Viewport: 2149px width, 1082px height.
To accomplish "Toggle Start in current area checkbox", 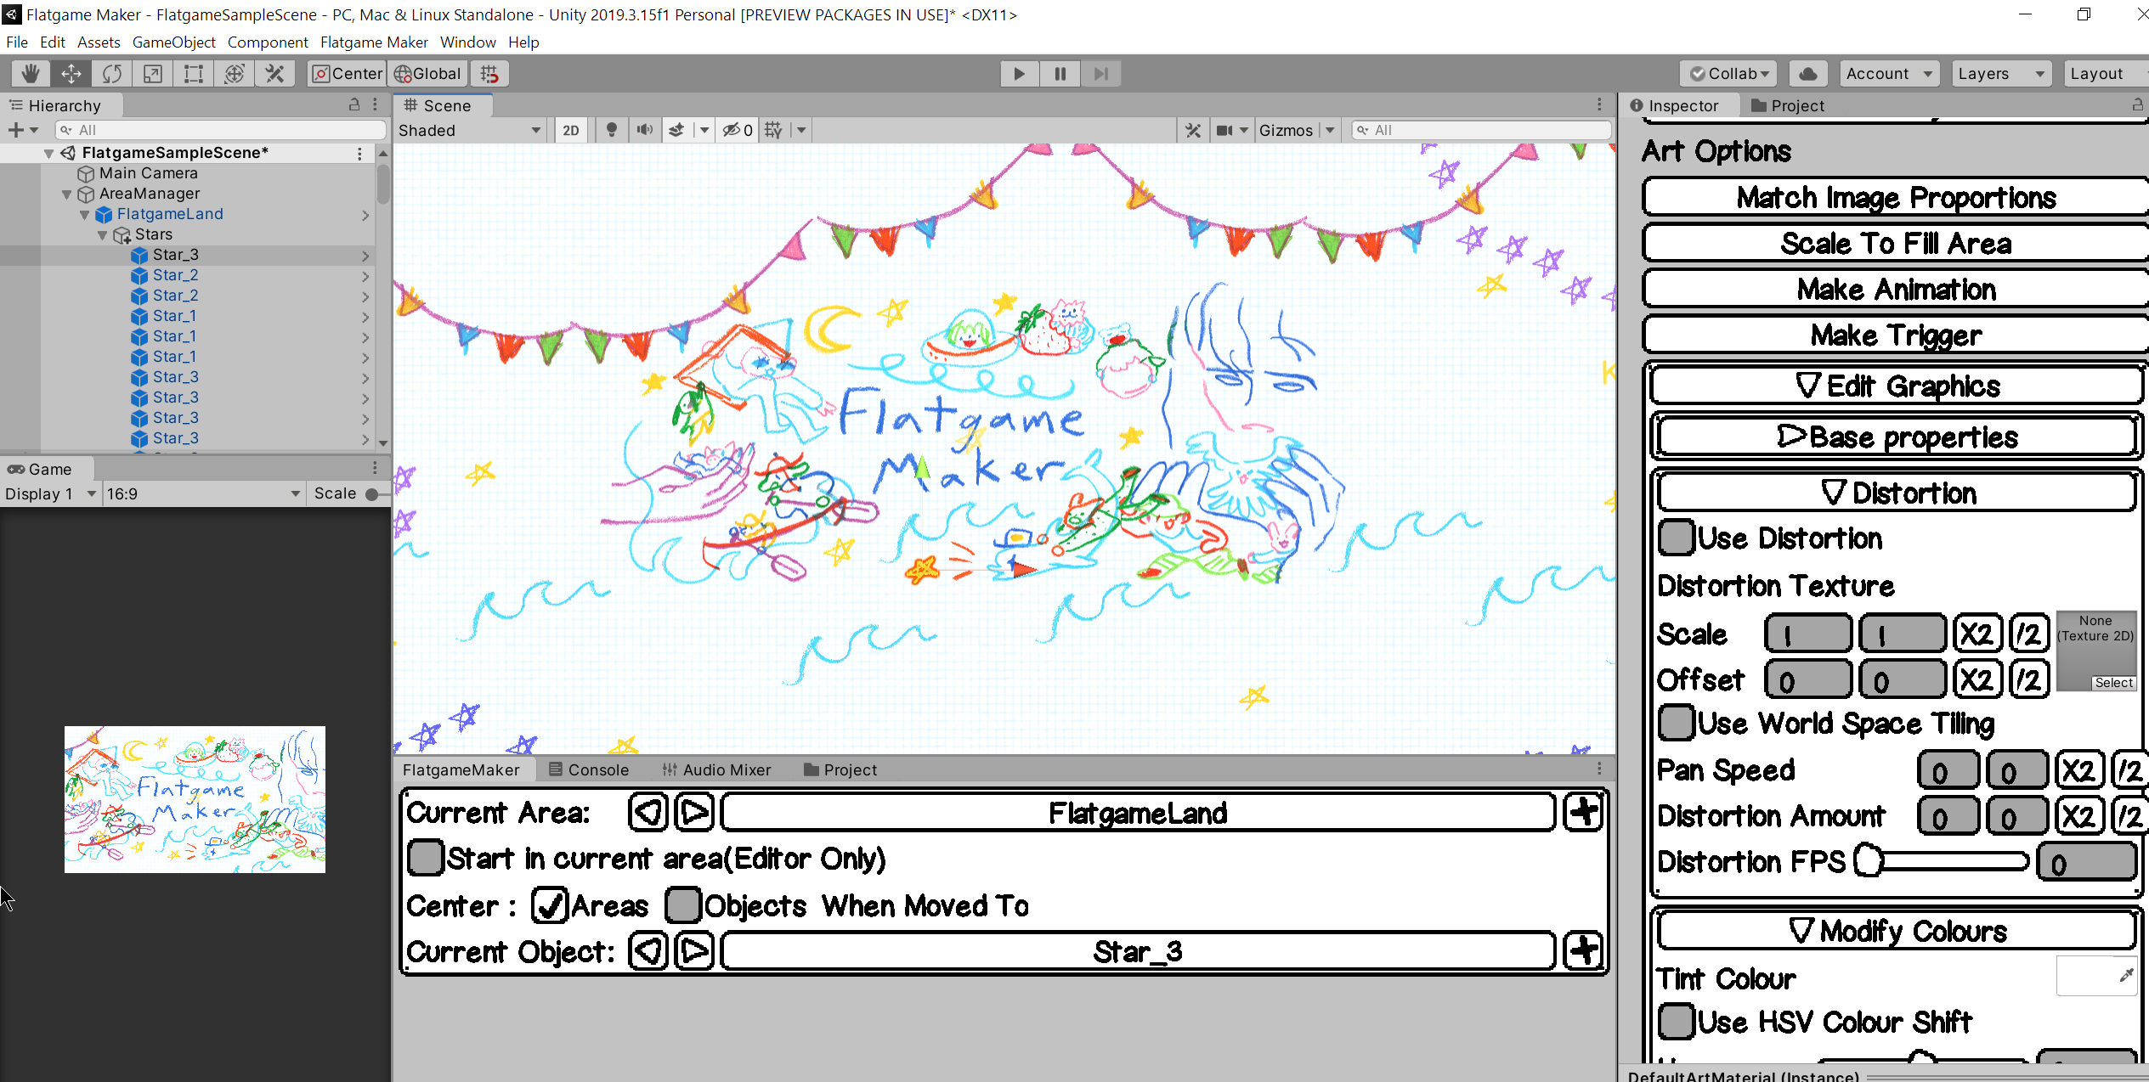I will pyautogui.click(x=426, y=858).
